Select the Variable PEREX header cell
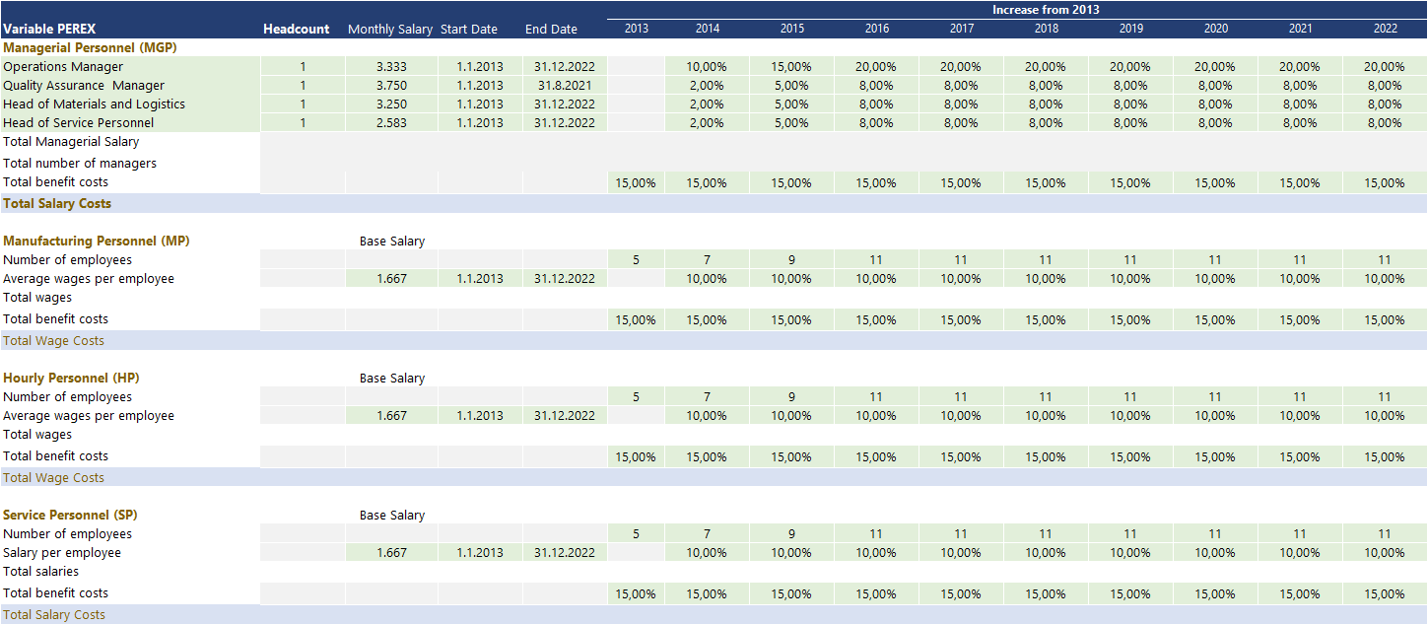The width and height of the screenshot is (1428, 624). [49, 30]
